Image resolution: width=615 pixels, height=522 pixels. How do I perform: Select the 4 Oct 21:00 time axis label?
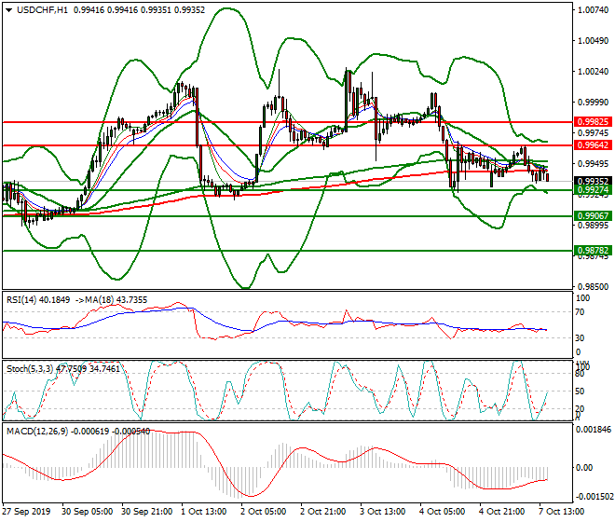501,512
